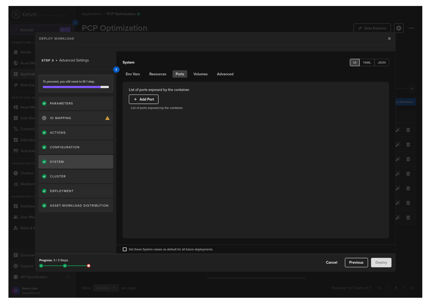Image resolution: width=431 pixels, height=304 pixels.
Task: Open the Env Vars tab
Action: pyautogui.click(x=133, y=74)
